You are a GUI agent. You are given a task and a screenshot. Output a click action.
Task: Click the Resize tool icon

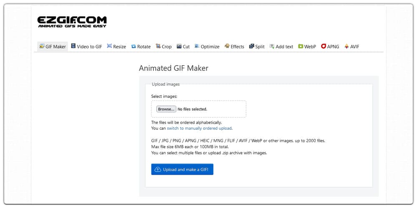pos(109,46)
